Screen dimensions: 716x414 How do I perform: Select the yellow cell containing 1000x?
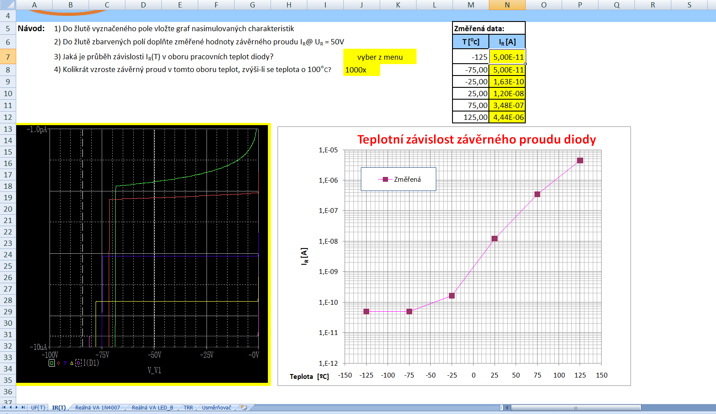pyautogui.click(x=362, y=70)
